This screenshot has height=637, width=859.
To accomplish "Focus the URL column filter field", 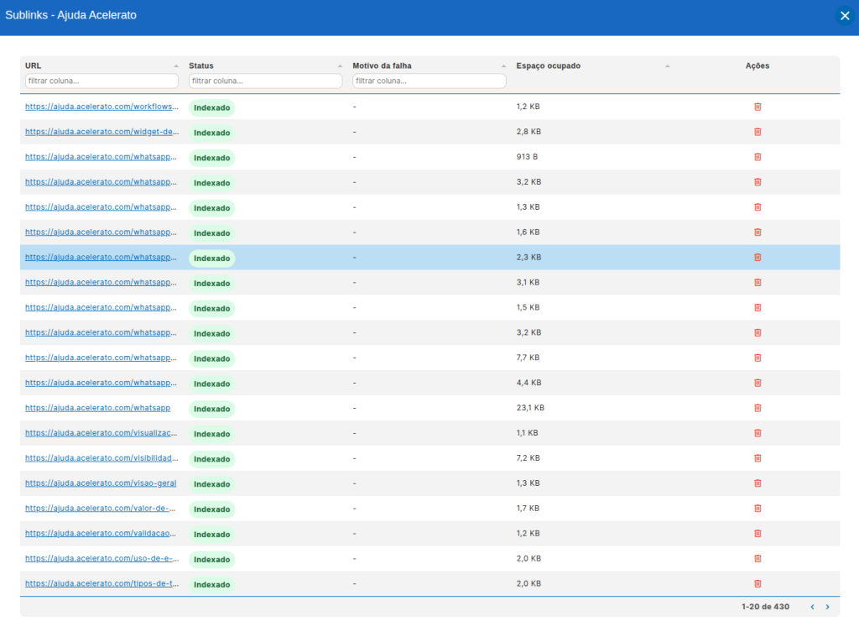I will (102, 81).
